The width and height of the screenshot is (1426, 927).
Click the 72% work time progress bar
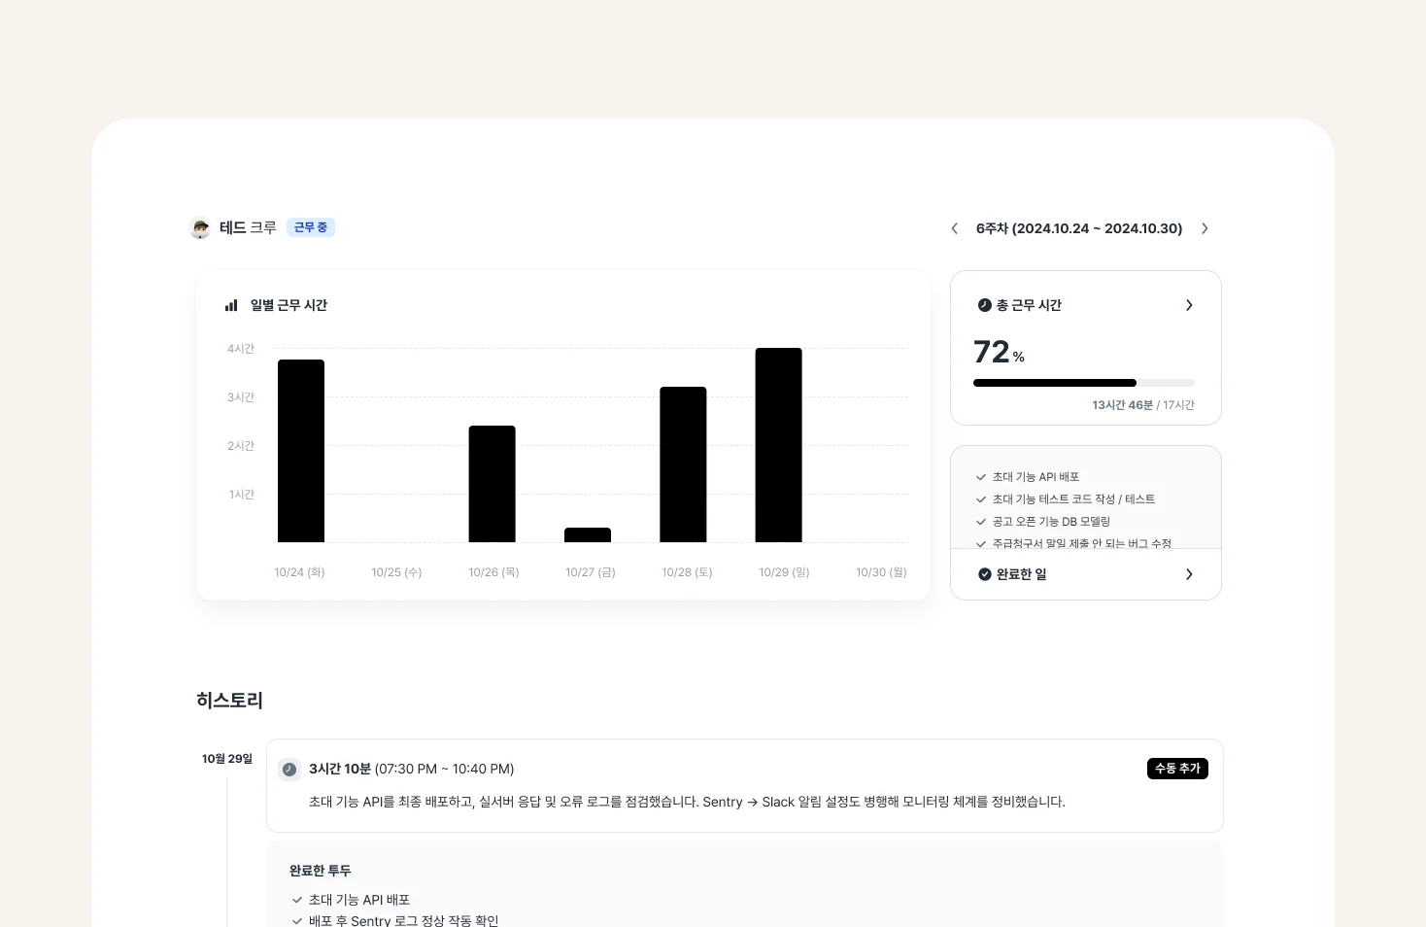click(1083, 383)
